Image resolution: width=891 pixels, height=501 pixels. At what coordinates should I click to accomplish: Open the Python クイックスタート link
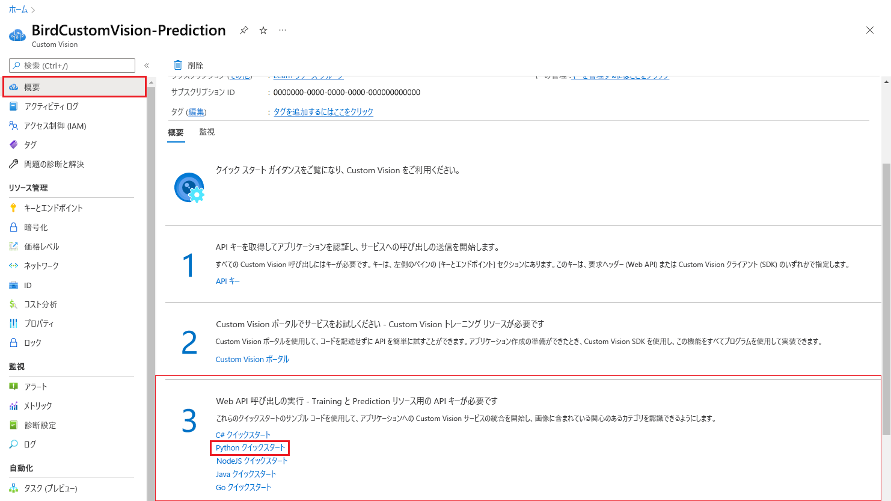[x=251, y=448]
